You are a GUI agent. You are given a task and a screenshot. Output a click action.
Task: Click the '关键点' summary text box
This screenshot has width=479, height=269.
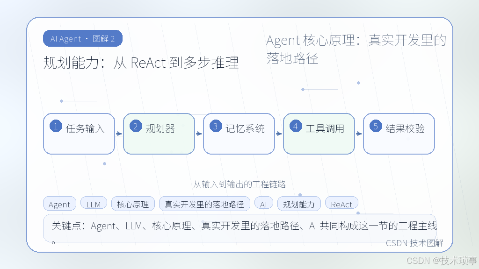[x=240, y=228]
